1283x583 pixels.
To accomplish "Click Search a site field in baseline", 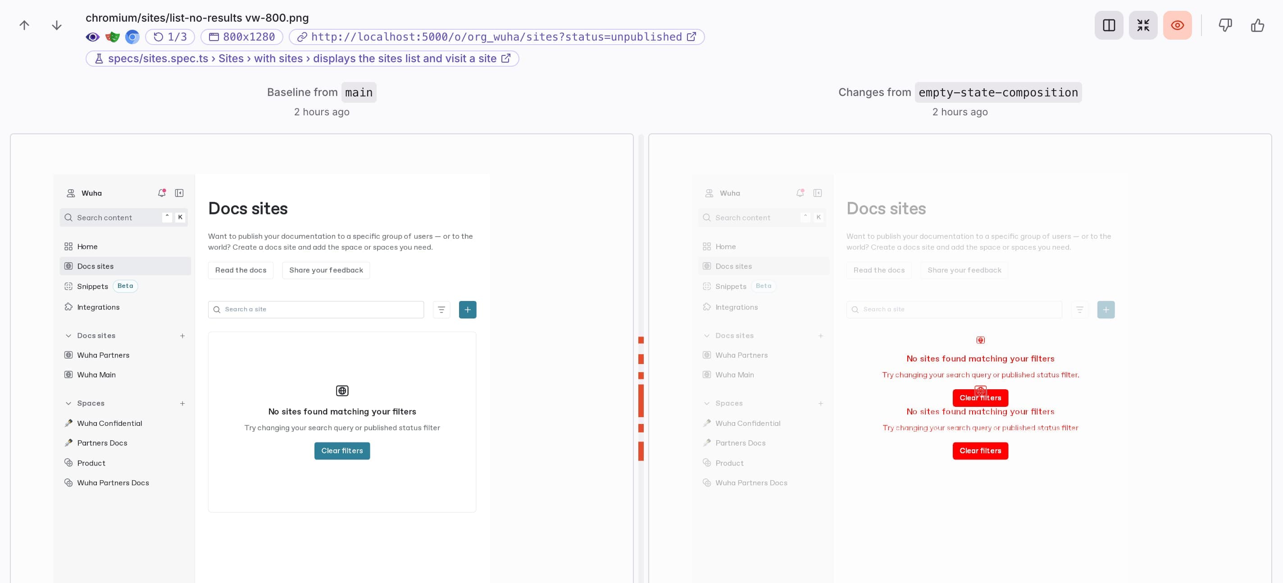I will (316, 310).
